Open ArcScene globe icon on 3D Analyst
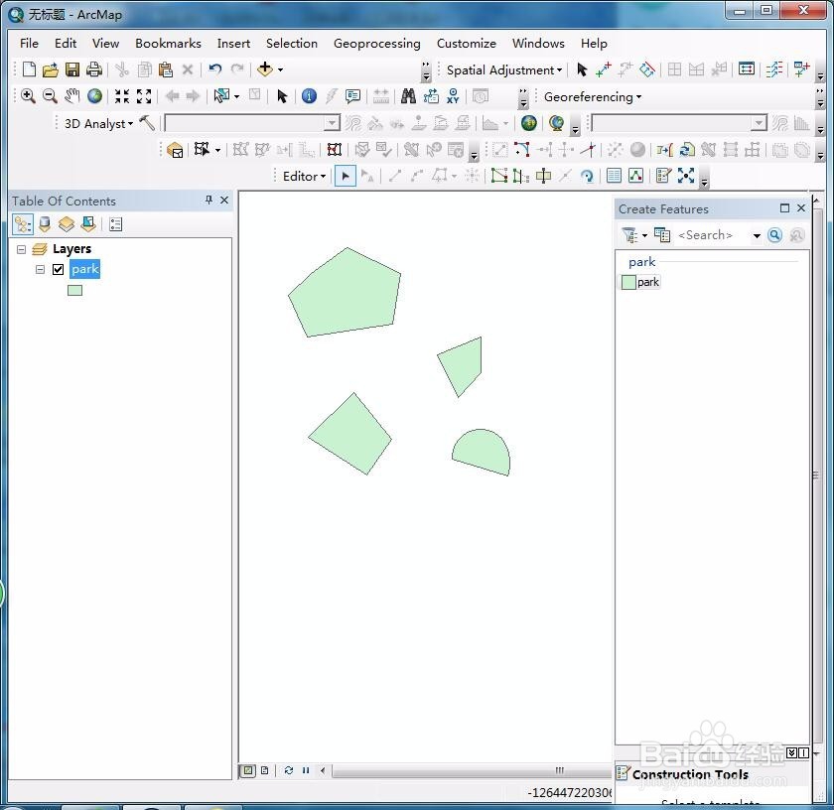The image size is (834, 810). (528, 123)
